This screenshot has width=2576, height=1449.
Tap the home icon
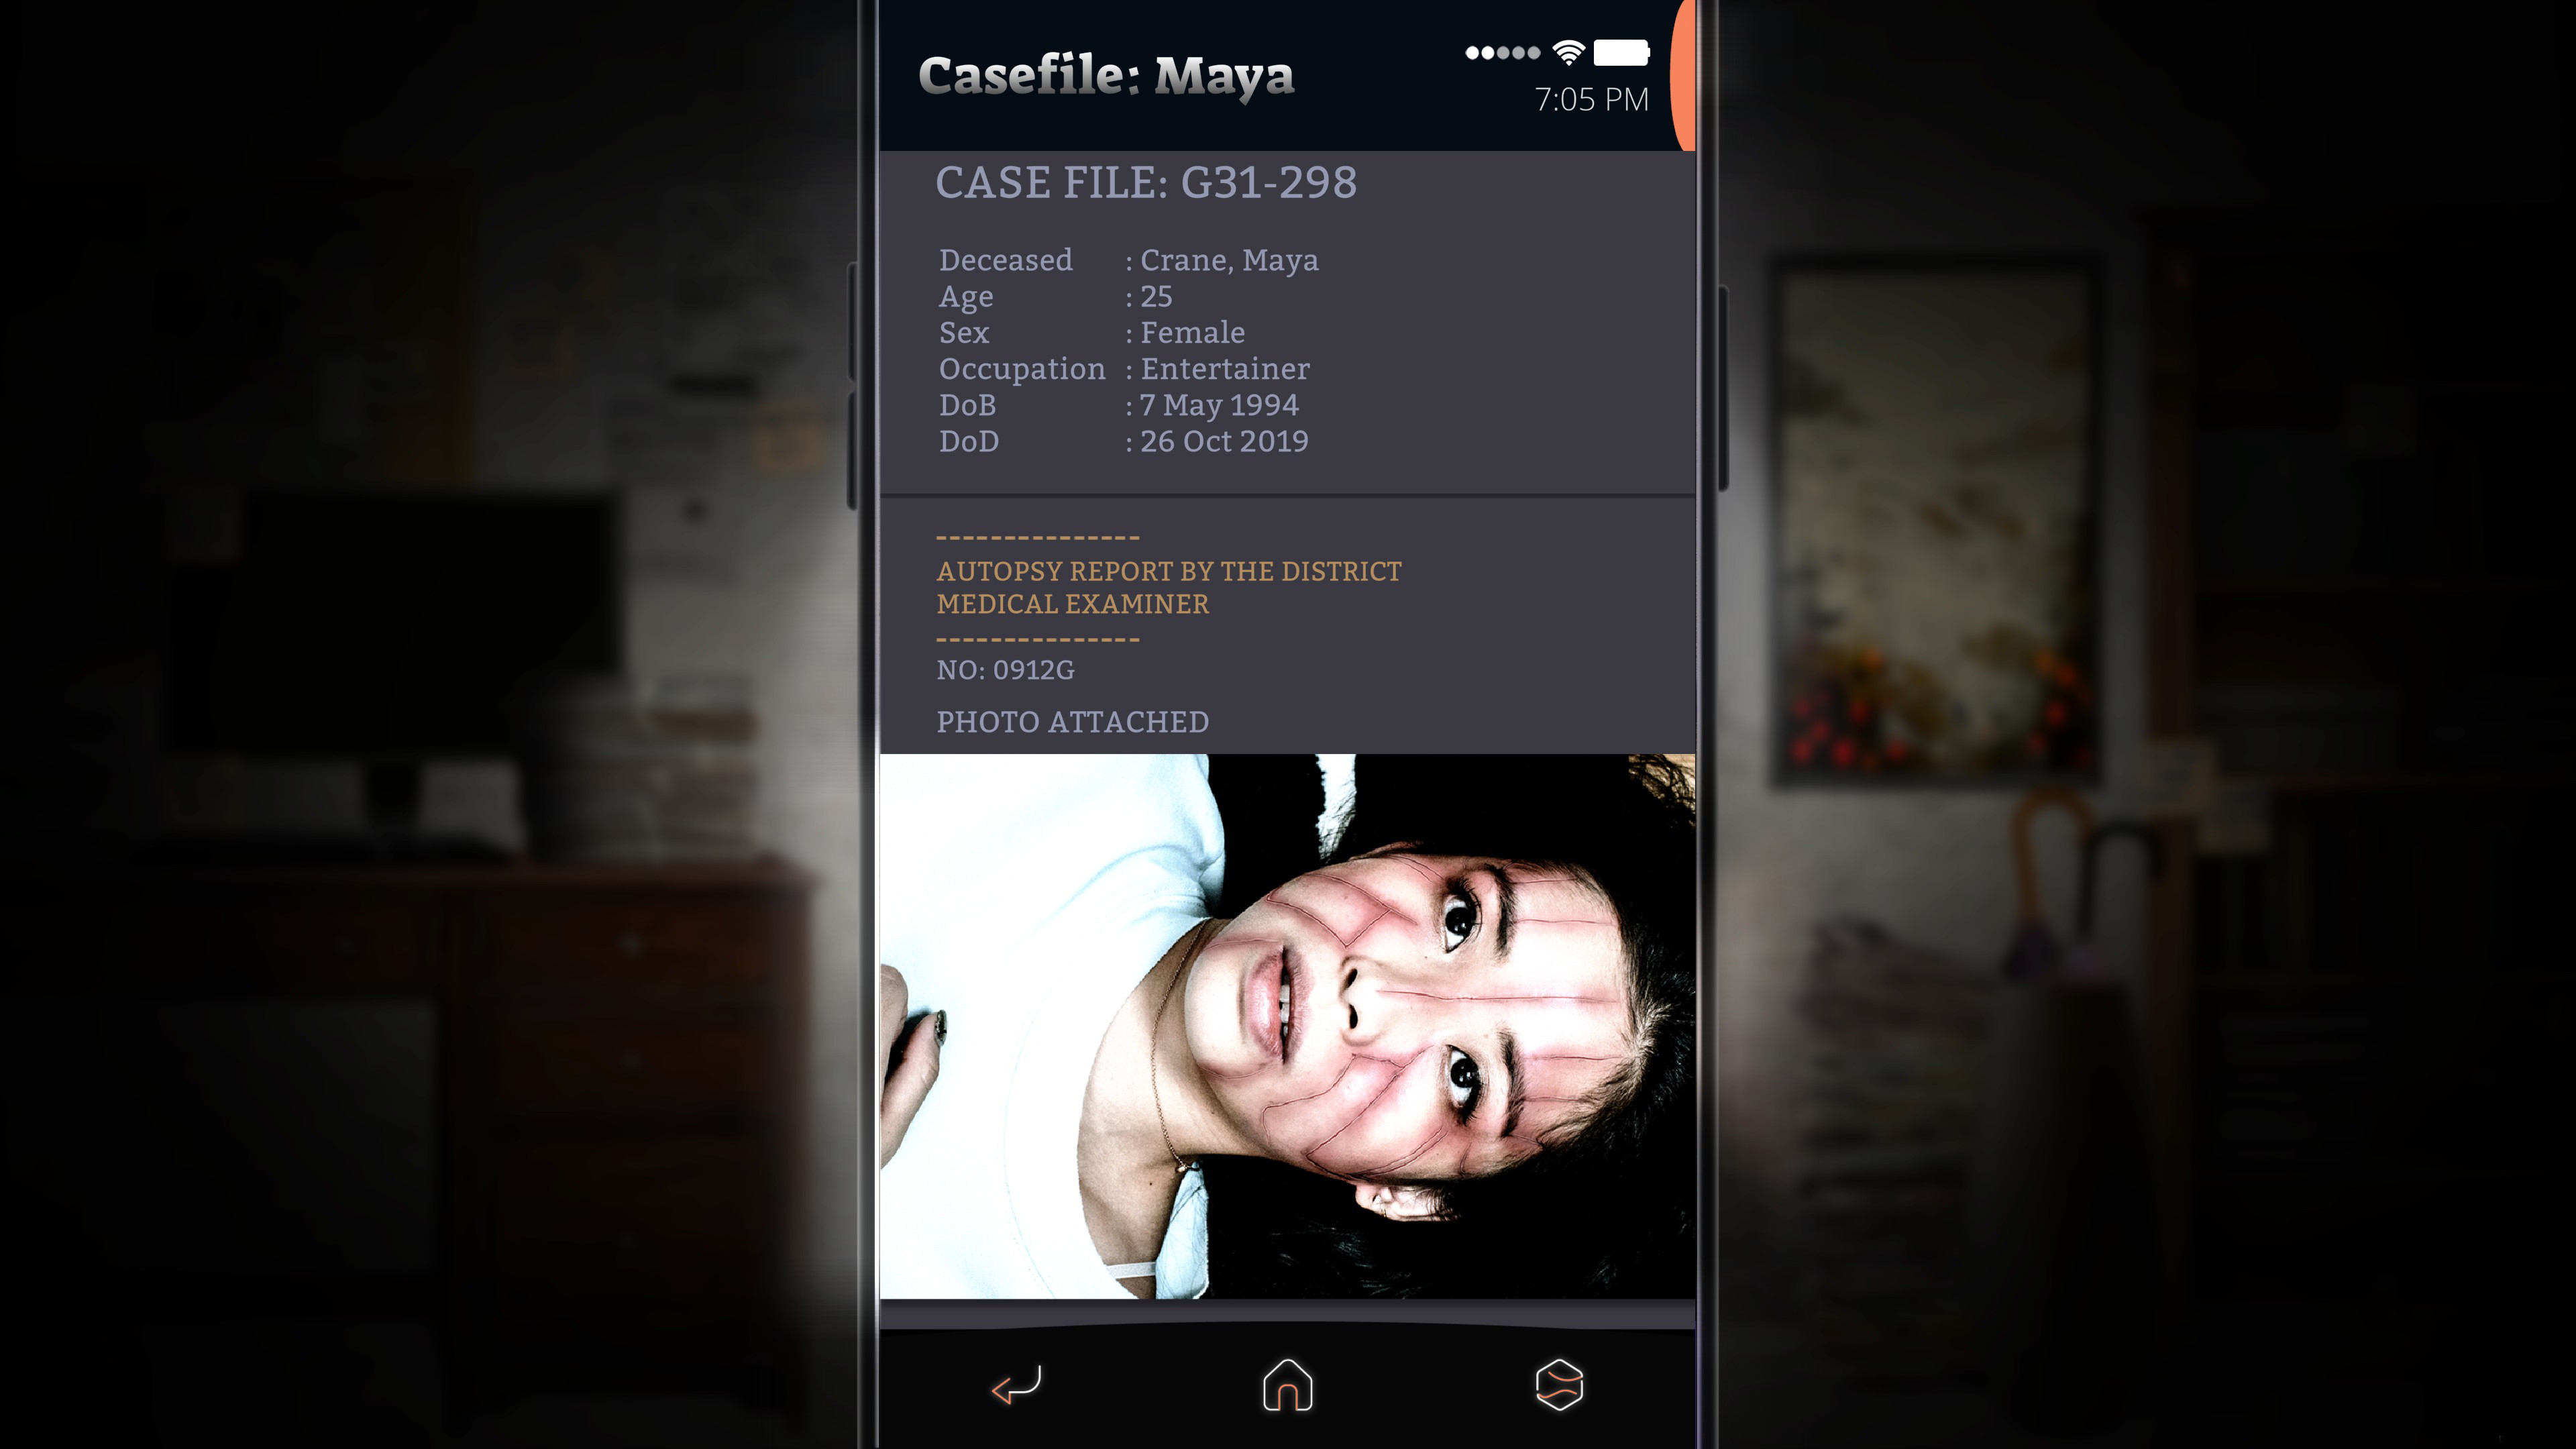pyautogui.click(x=1288, y=1385)
